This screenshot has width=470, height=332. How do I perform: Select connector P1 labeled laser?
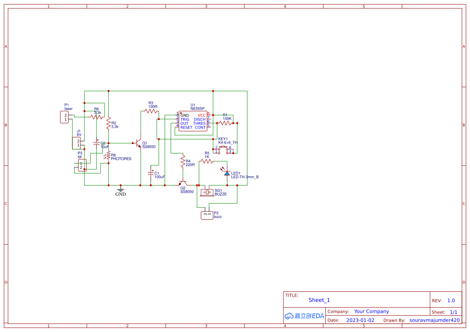coord(64,116)
